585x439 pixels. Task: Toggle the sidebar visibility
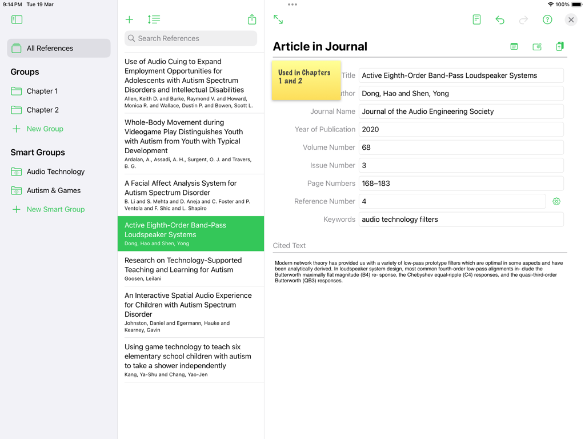pyautogui.click(x=17, y=19)
